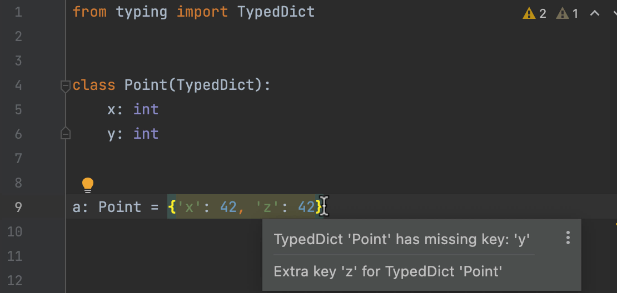Click the yellow intention lightbulb icon
This screenshot has width=617, height=293.
tap(88, 184)
